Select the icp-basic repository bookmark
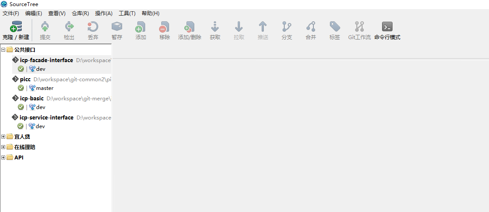Viewport: 489px width, 212px height. (32, 99)
